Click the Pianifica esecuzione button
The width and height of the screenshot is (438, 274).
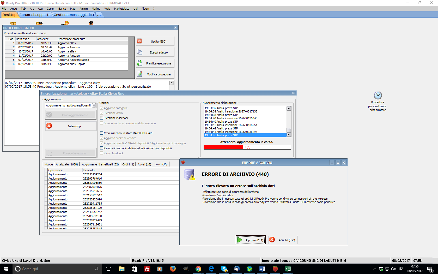tap(155, 63)
